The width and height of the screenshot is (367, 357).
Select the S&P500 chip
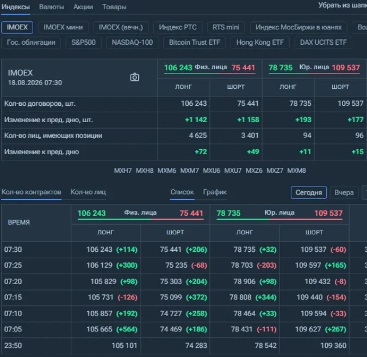83,43
